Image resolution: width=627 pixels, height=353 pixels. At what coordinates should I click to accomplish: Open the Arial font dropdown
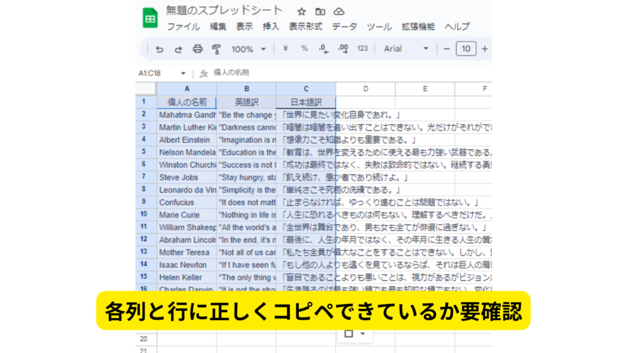pos(407,49)
